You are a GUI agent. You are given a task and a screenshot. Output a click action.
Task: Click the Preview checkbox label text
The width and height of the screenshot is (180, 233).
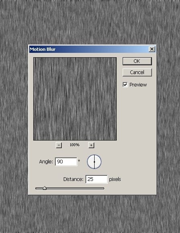(x=138, y=85)
